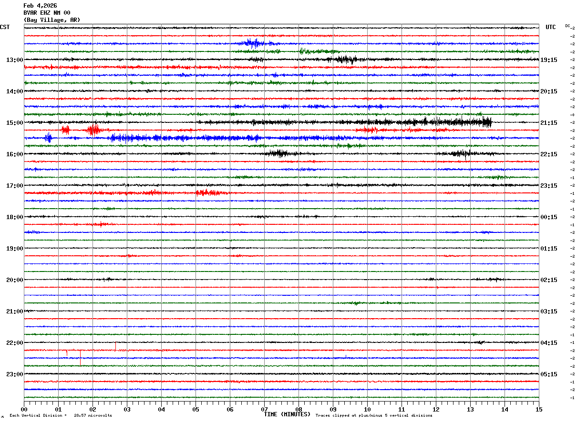The width and height of the screenshot is (577, 422).
Task: Click the 19:15 UTC time label
Action: coord(548,60)
